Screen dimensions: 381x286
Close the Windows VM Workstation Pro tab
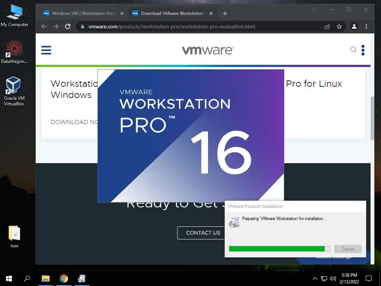click(x=122, y=13)
